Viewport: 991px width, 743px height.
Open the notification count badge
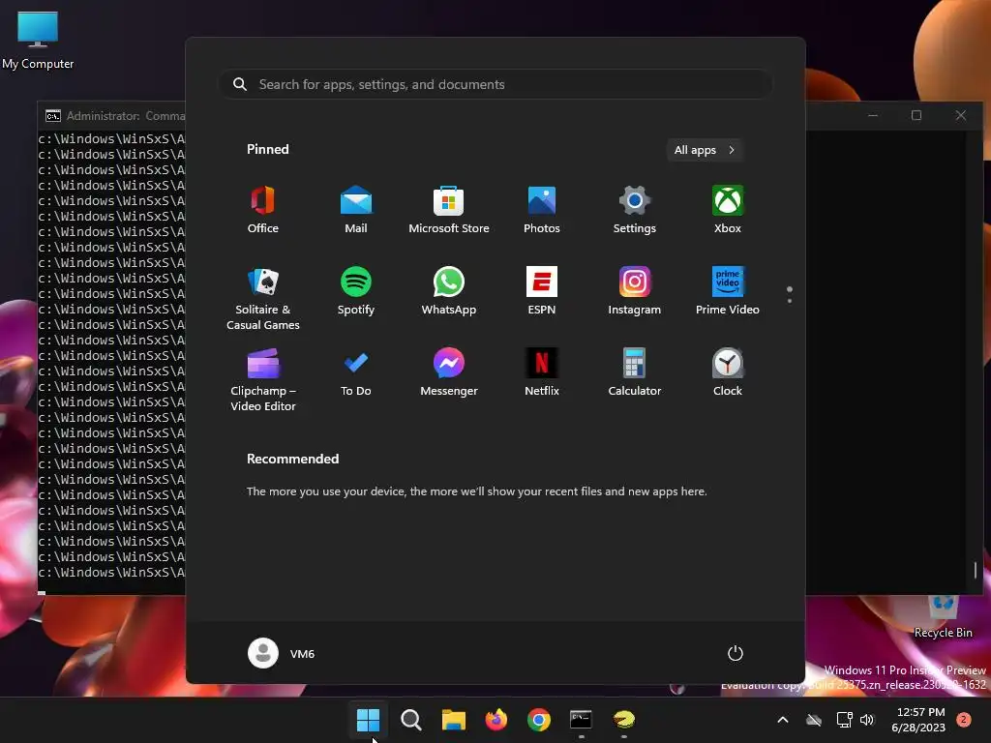pyautogui.click(x=964, y=720)
